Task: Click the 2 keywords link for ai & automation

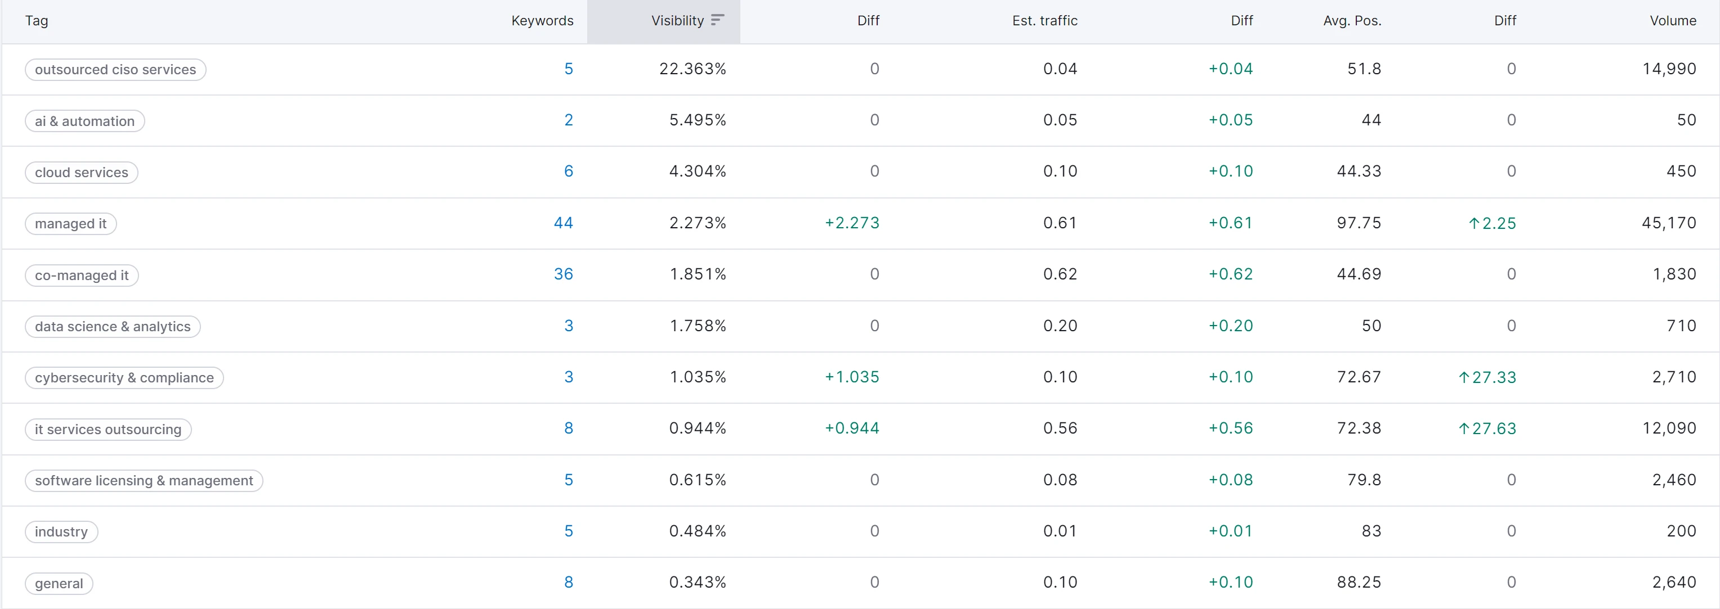Action: point(569,120)
